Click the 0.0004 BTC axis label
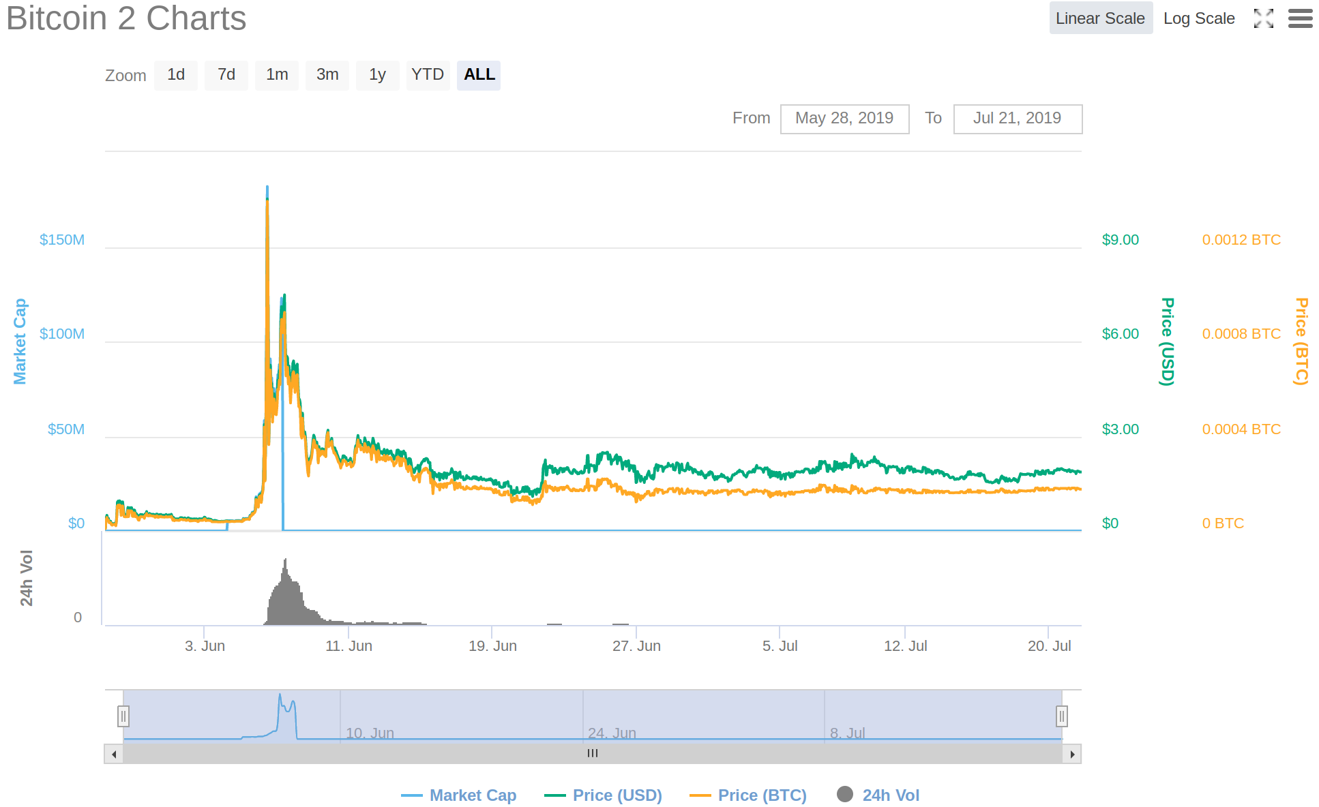The height and width of the screenshot is (807, 1319). [1241, 429]
